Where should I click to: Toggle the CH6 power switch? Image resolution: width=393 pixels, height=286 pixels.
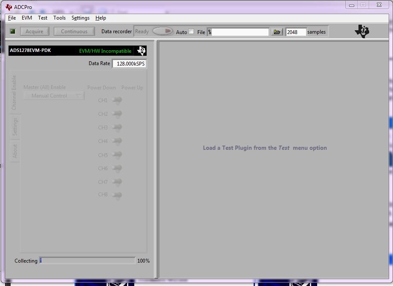117,168
